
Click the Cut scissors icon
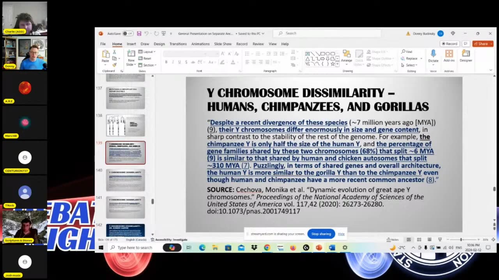(x=114, y=52)
